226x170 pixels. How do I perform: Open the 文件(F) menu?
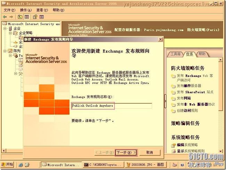tap(9, 10)
